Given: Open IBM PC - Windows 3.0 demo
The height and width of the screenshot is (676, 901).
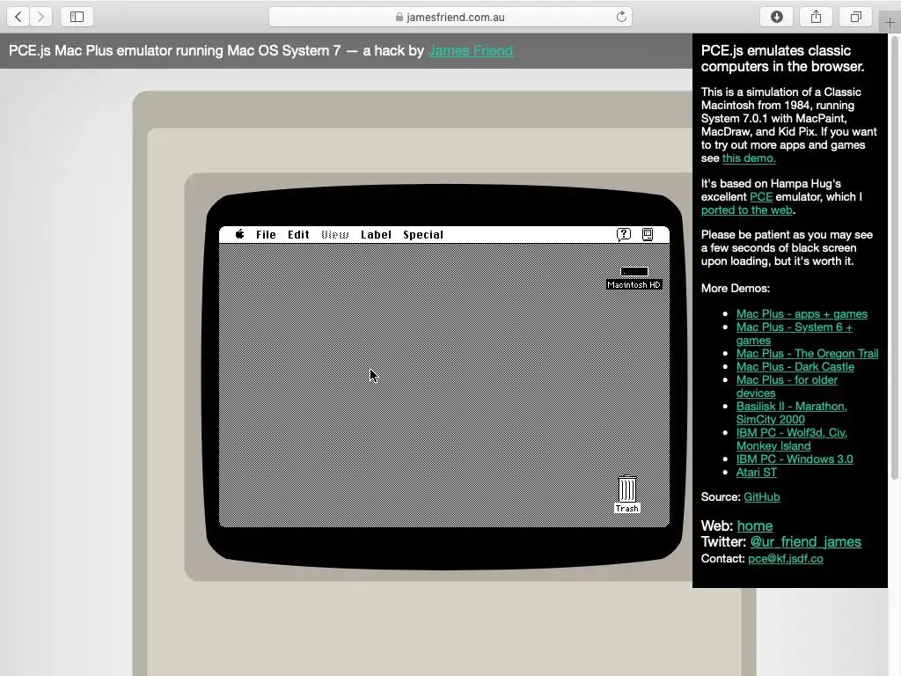Looking at the screenshot, I should pyautogui.click(x=795, y=459).
